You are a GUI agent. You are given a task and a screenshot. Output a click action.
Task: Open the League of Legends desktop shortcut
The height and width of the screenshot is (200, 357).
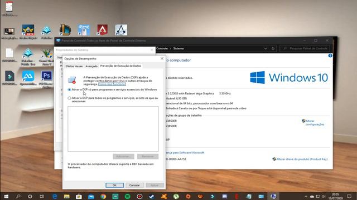65,30
